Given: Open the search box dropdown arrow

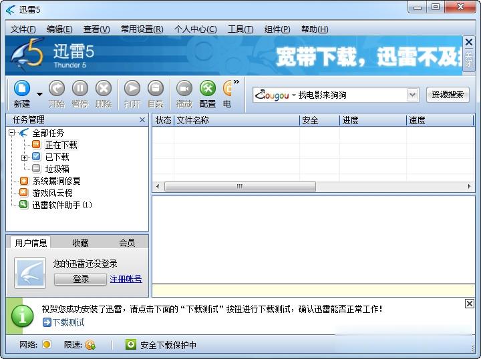Looking at the screenshot, I should pos(413,95).
